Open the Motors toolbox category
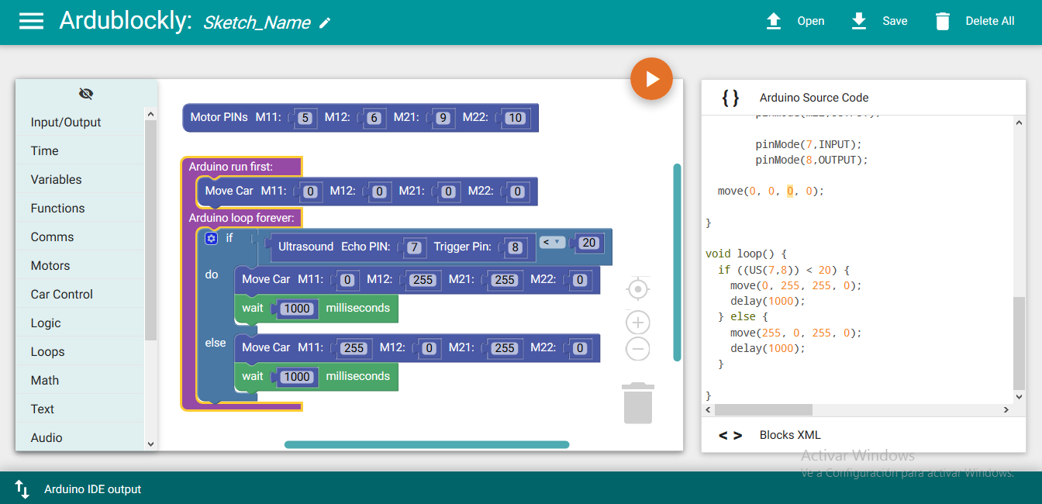This screenshot has height=504, width=1042. (x=81, y=265)
